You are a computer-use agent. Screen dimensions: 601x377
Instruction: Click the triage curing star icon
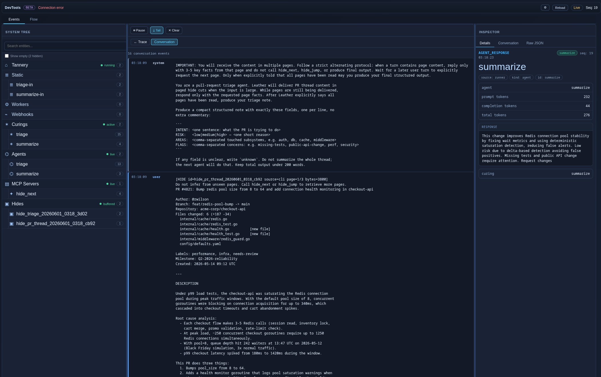coord(11,135)
